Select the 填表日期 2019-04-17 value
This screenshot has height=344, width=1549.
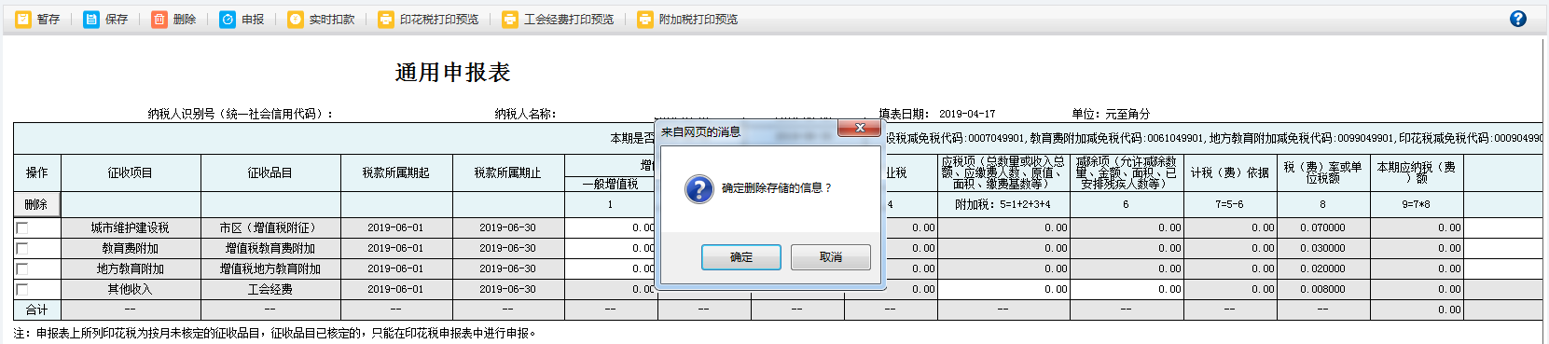[x=967, y=114]
